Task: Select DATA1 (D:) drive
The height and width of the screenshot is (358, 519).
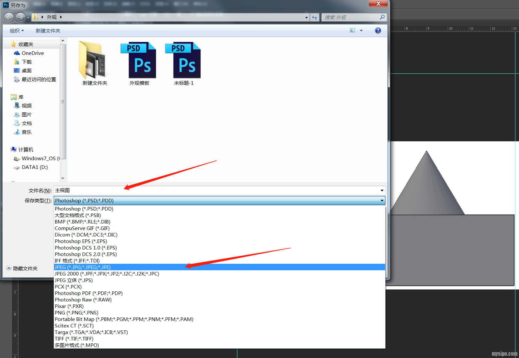Action: click(35, 167)
